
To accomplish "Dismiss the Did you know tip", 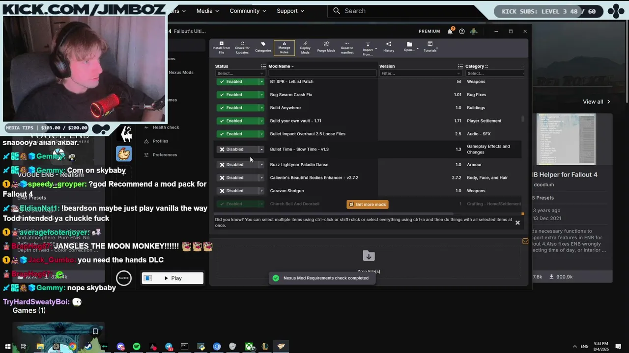I will coord(517,223).
